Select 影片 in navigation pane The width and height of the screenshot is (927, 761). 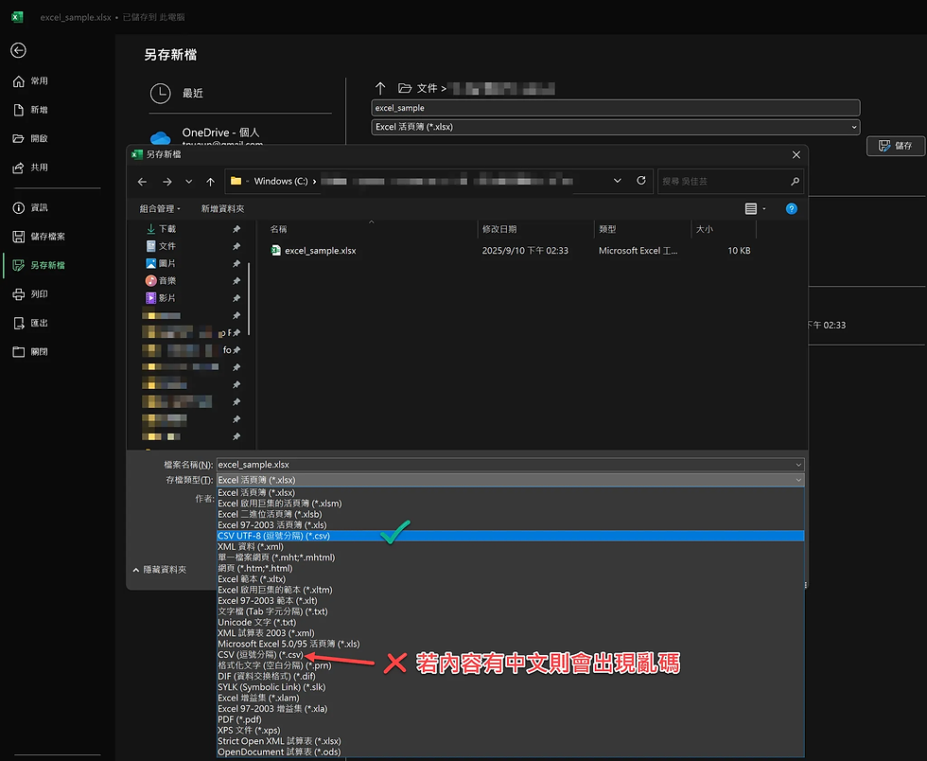coord(162,297)
